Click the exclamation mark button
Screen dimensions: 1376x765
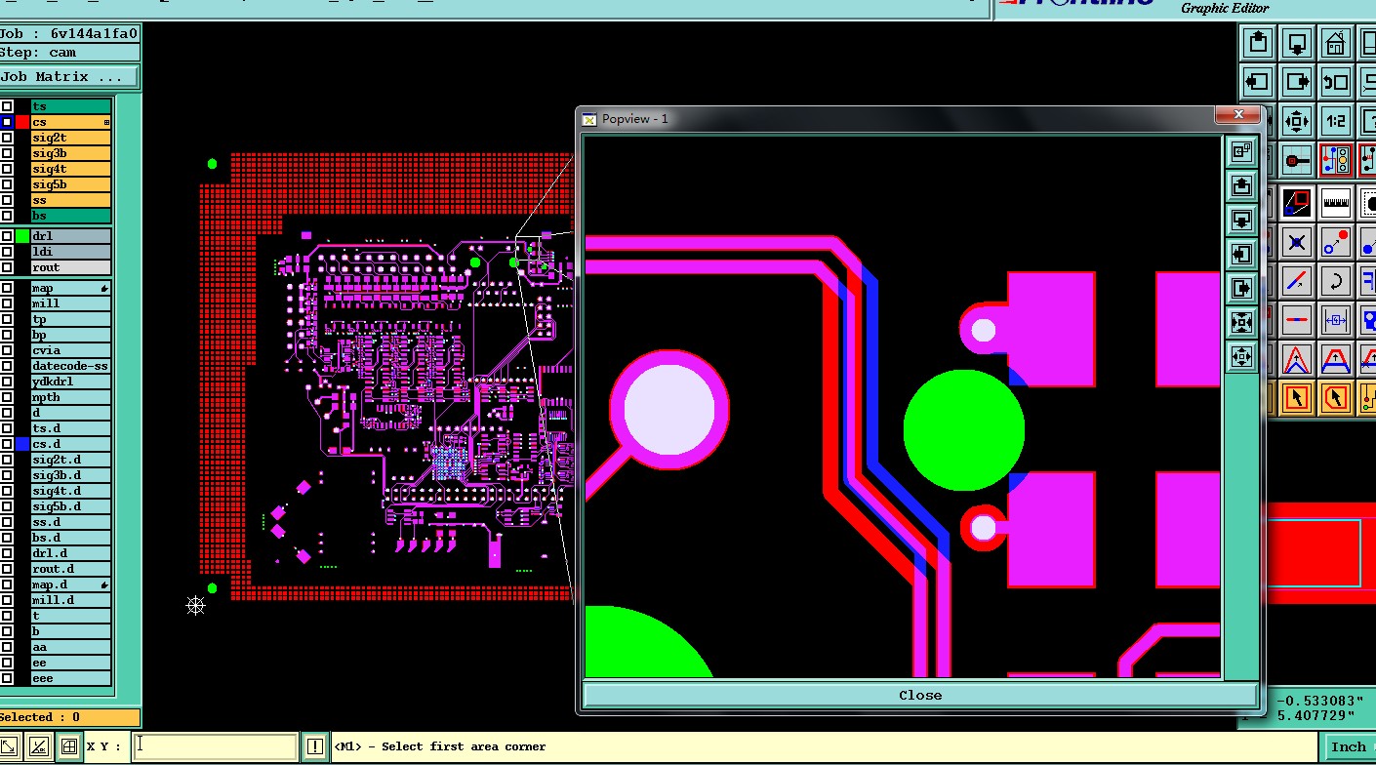pos(314,747)
